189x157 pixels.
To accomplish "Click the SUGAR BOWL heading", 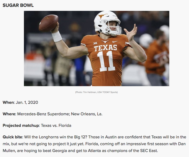I will (18, 5).
